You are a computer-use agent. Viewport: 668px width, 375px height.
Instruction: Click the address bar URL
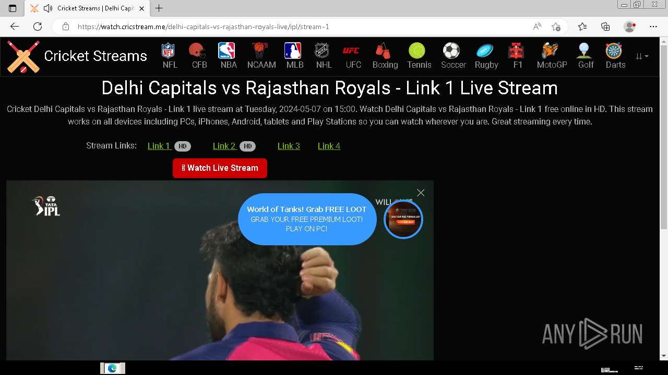coord(204,27)
